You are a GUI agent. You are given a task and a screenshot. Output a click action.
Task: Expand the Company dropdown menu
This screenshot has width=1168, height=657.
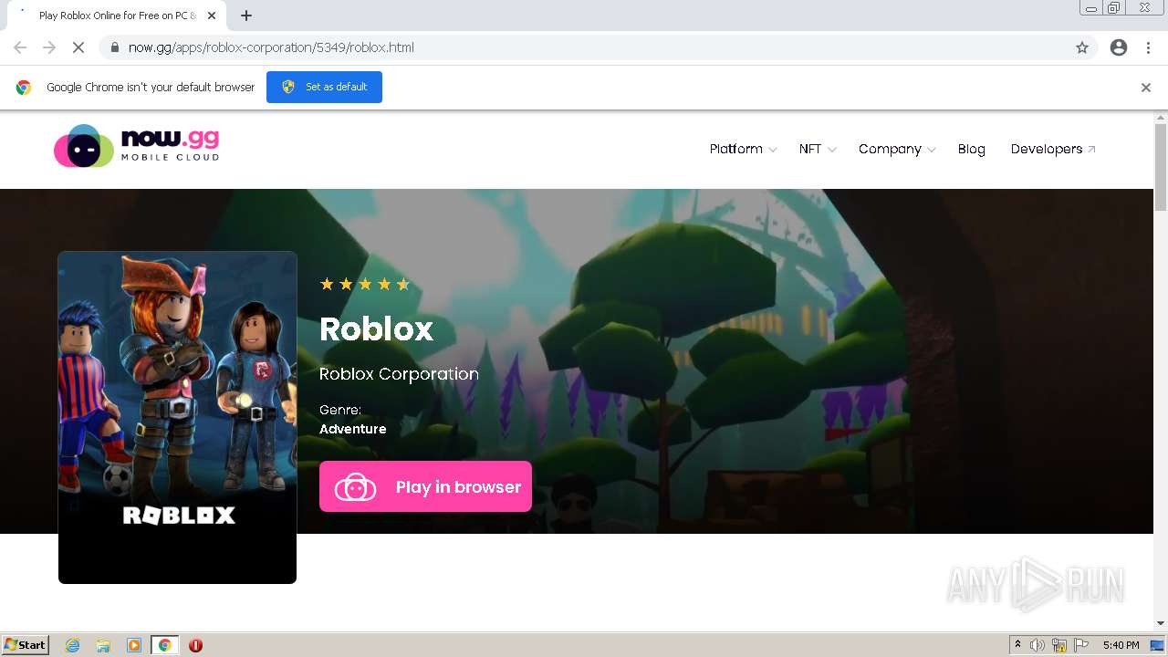coord(897,149)
